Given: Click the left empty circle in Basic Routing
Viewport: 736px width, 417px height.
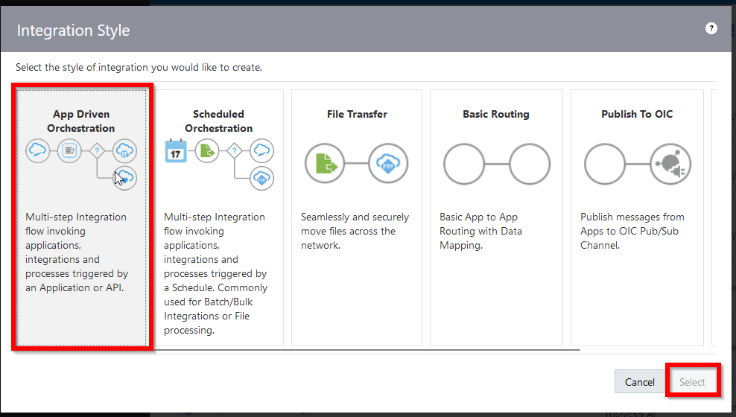Looking at the screenshot, I should (464, 164).
